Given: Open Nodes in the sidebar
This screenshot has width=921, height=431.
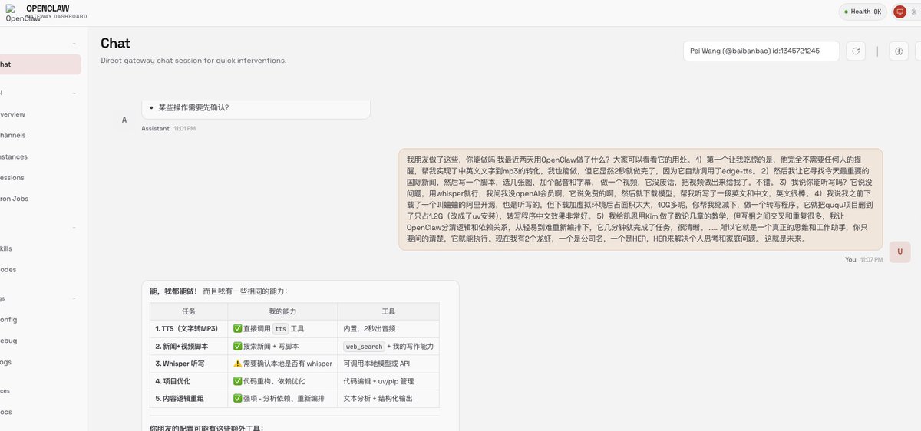Looking at the screenshot, I should point(38,269).
